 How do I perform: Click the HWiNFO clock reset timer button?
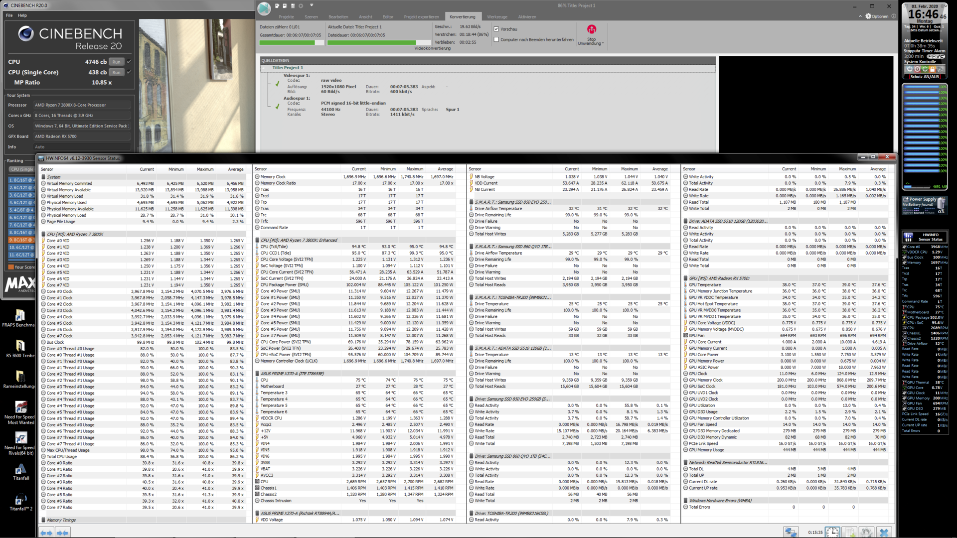click(x=832, y=532)
